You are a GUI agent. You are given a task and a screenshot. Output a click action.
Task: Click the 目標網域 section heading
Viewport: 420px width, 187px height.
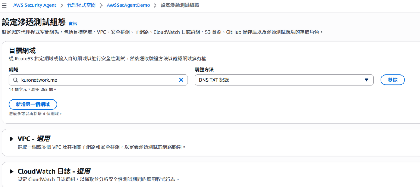coord(22,50)
